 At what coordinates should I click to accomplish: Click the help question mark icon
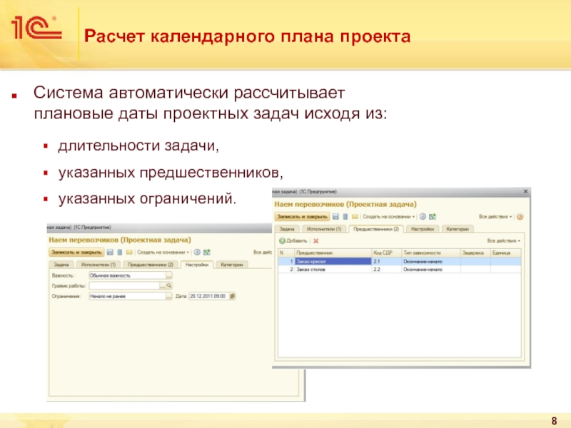click(520, 216)
